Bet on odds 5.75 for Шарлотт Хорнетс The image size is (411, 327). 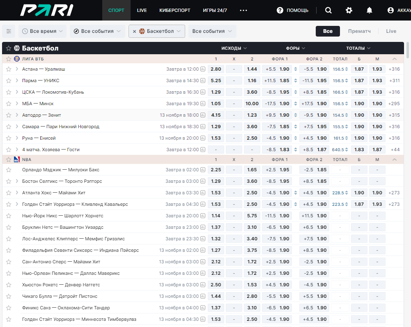[252, 216]
